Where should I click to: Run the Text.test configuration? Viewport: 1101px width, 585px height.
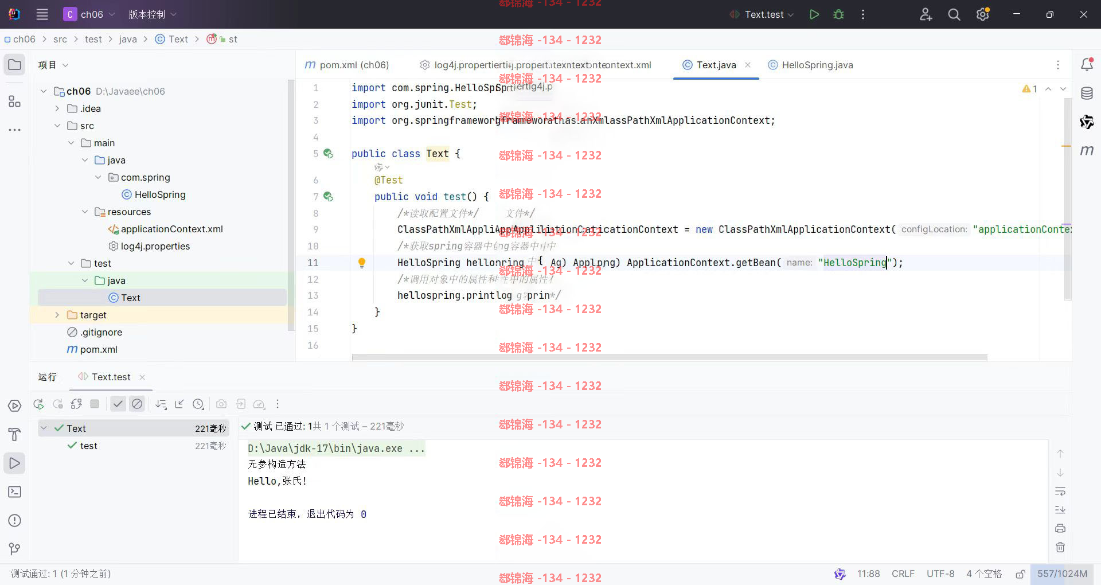[814, 14]
